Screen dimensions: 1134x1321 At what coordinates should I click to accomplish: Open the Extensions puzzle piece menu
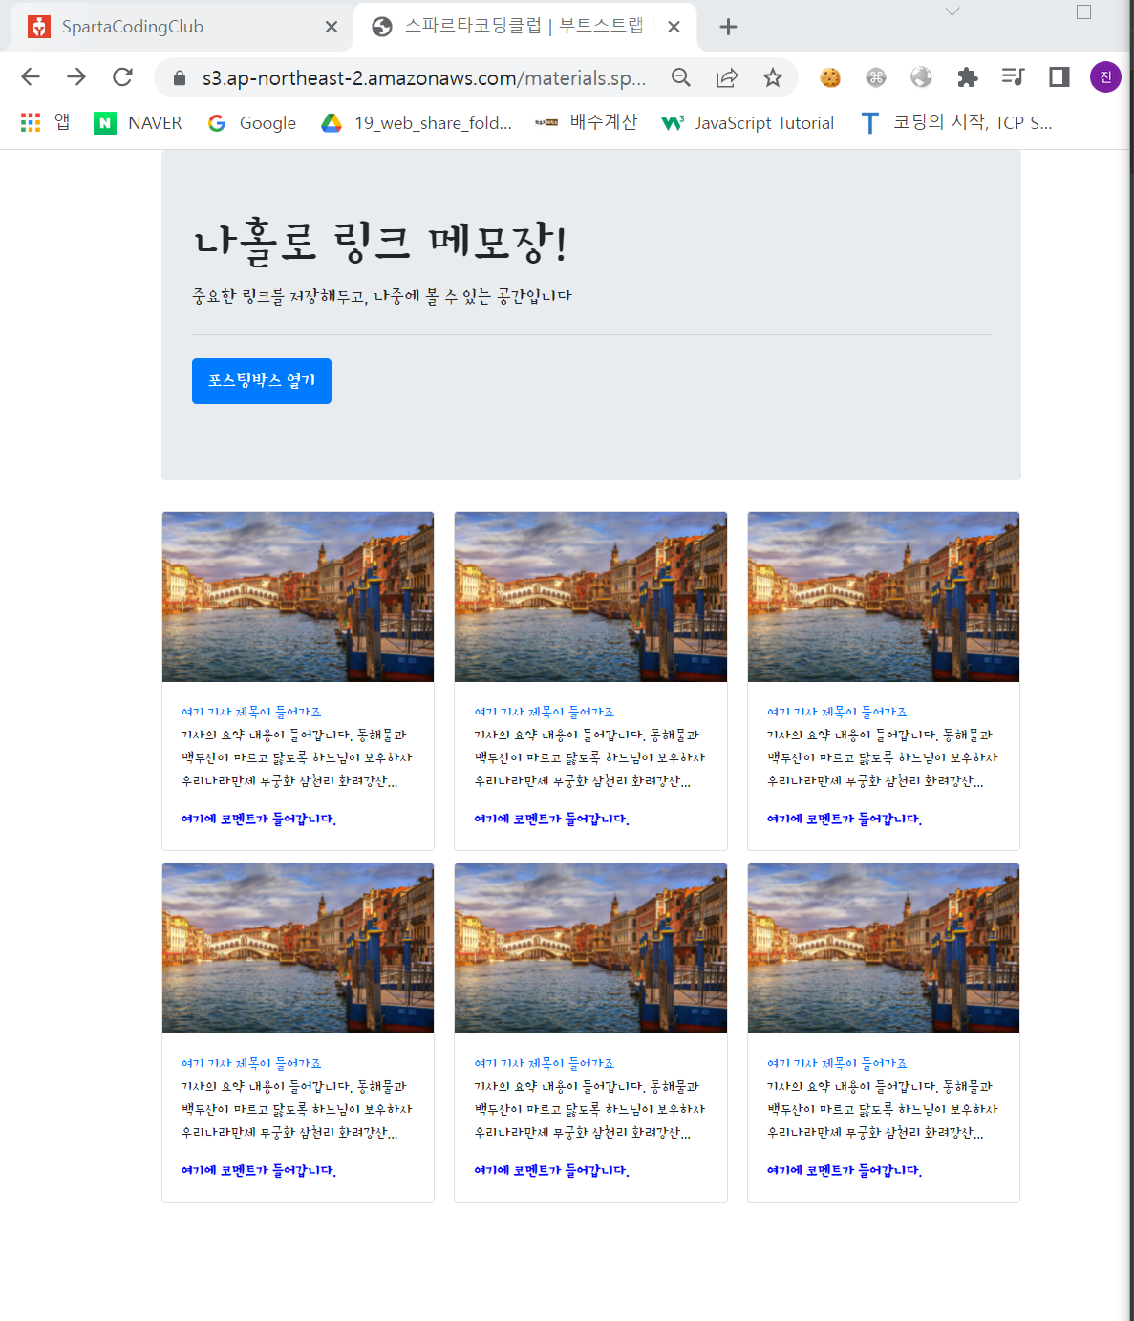click(968, 77)
